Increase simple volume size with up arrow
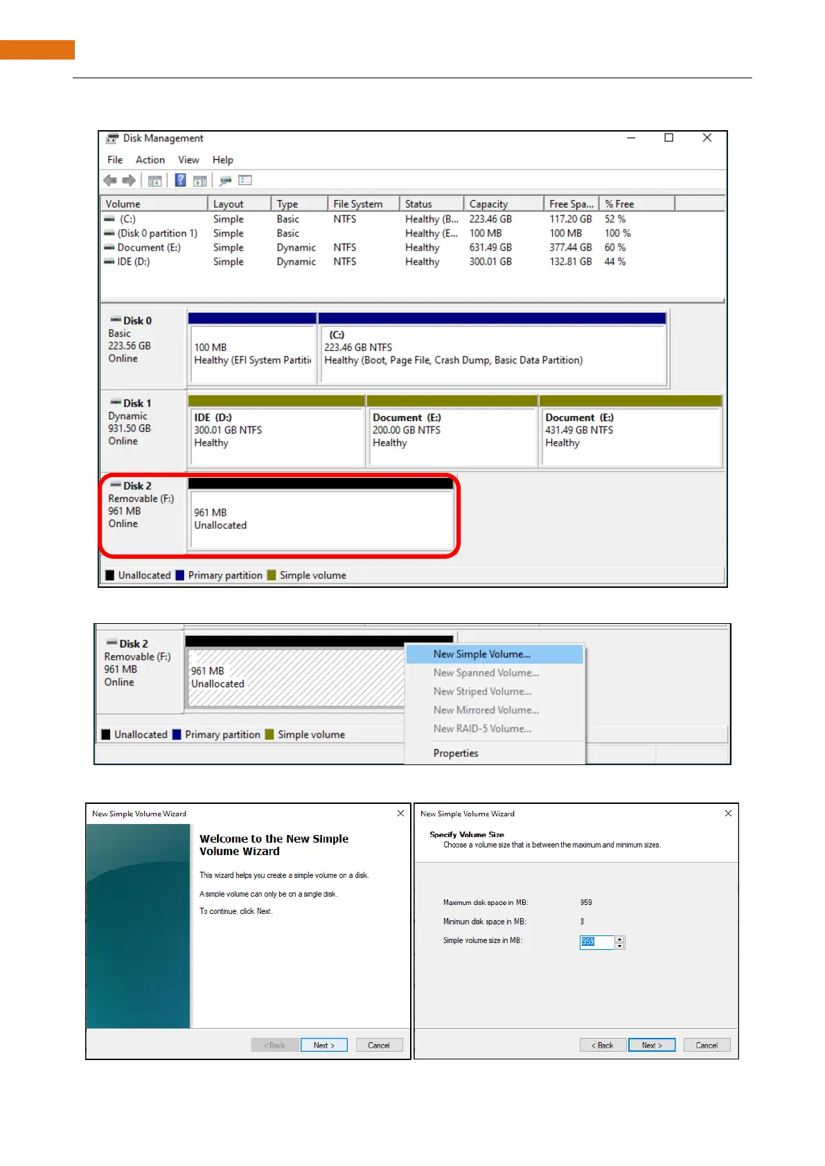The height and width of the screenshot is (1166, 825). tap(620, 939)
